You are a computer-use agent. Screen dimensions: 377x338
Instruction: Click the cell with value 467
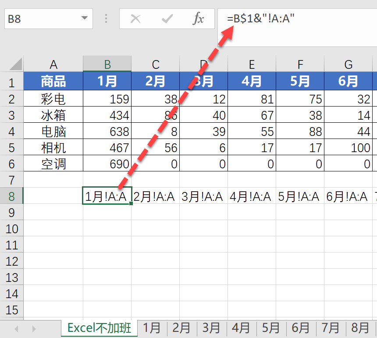point(107,147)
